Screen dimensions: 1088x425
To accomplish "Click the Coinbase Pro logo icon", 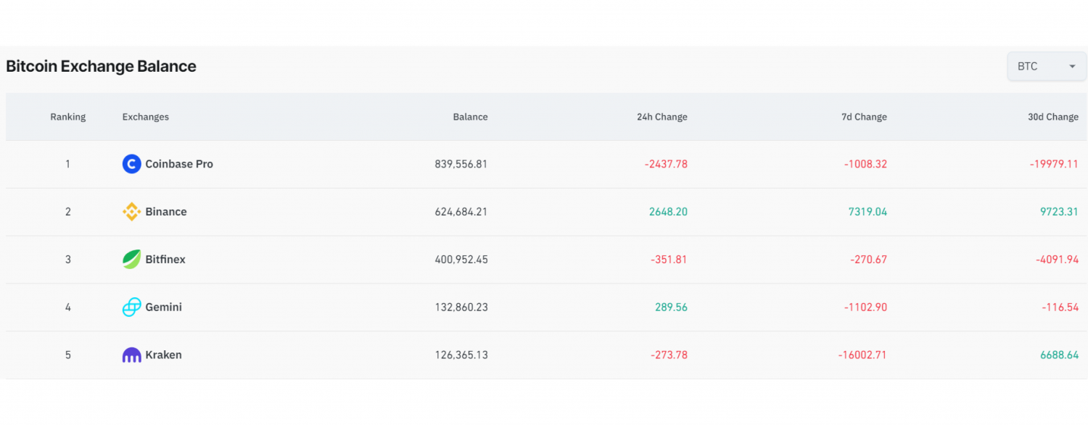I will [131, 164].
